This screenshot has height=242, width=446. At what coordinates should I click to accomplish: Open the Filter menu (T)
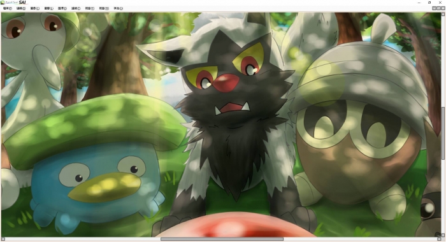[76, 8]
